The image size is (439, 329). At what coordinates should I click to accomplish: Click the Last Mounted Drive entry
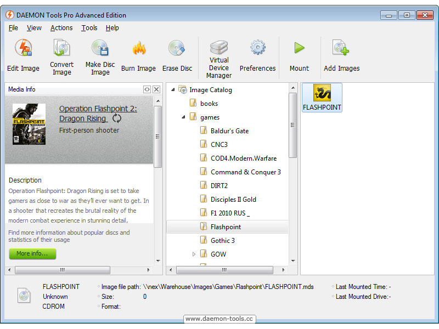click(x=363, y=297)
